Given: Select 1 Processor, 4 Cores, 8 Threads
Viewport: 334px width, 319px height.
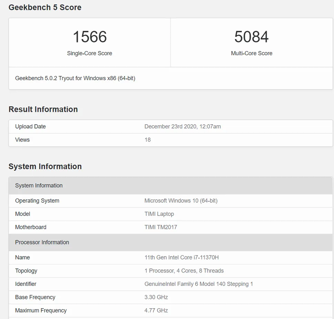Looking at the screenshot, I should click(x=184, y=271).
